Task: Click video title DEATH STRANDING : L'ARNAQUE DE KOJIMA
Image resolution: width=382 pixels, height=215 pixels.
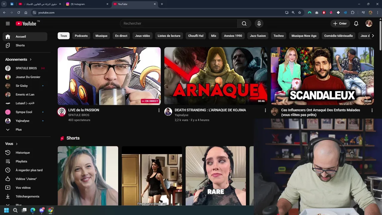Action: 210,110
